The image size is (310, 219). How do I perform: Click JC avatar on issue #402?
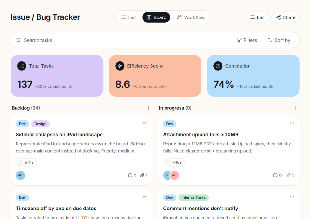pyautogui.click(x=166, y=175)
